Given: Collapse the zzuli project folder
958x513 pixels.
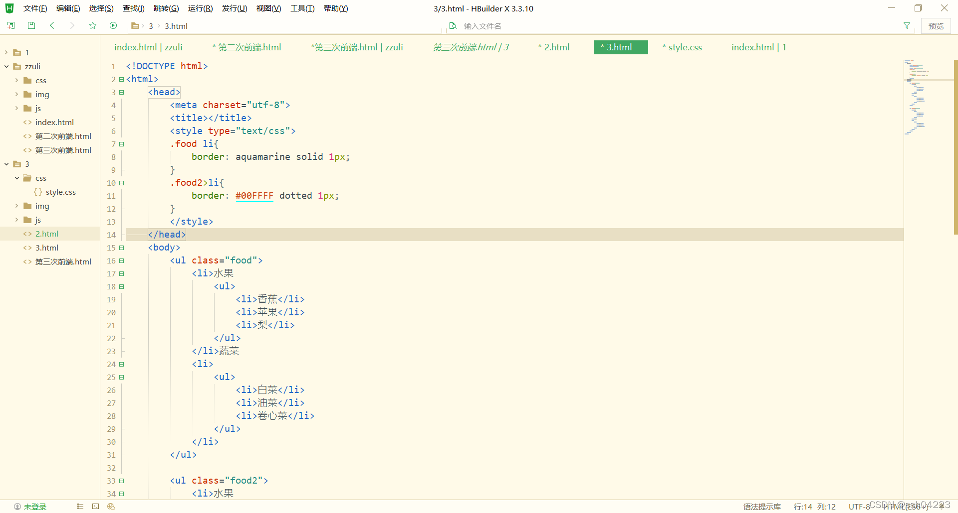Looking at the screenshot, I should pos(6,66).
